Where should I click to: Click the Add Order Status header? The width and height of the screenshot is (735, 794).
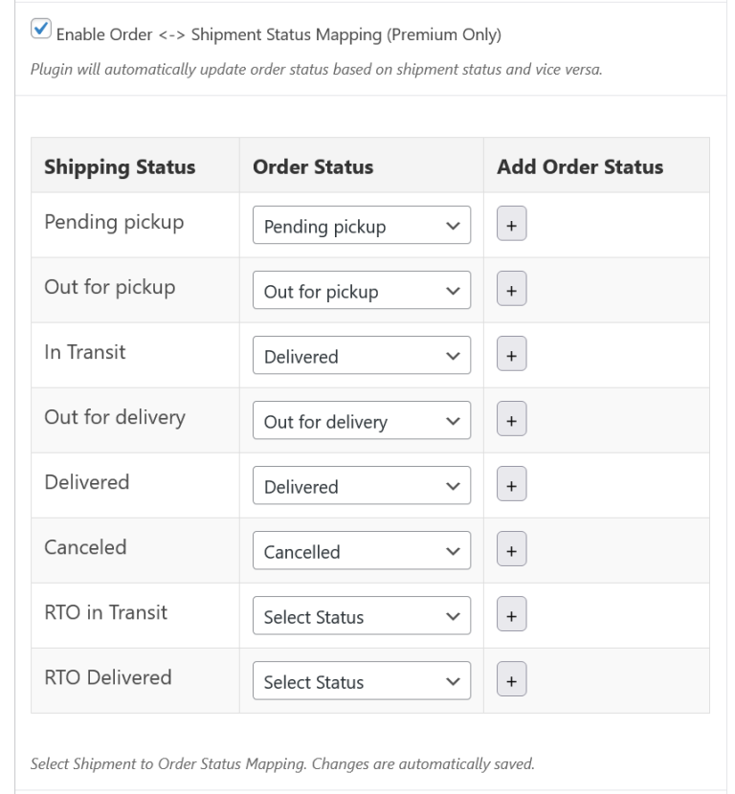[x=578, y=166]
